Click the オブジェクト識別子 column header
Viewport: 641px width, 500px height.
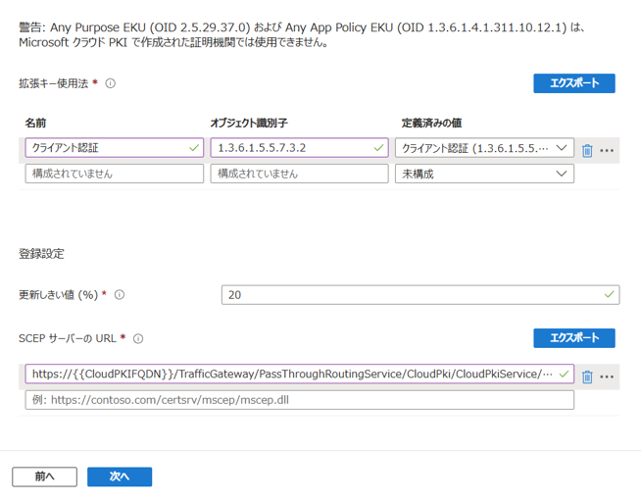point(249,124)
